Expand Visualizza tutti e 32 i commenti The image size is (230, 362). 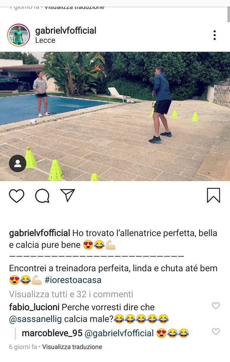tap(71, 294)
